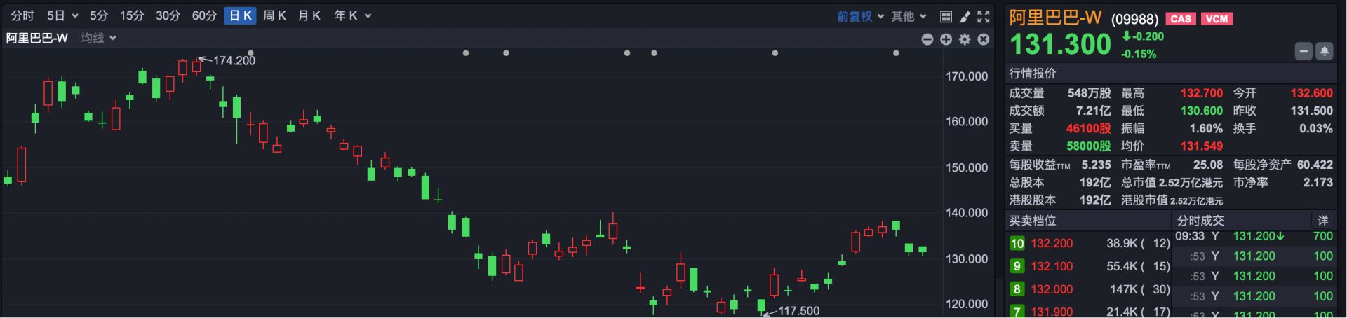Click the 详 details button
1347x318 pixels.
(x=1322, y=220)
